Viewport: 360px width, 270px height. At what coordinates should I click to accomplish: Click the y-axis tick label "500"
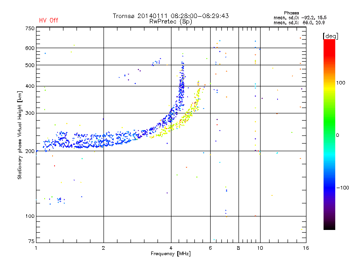30,65
